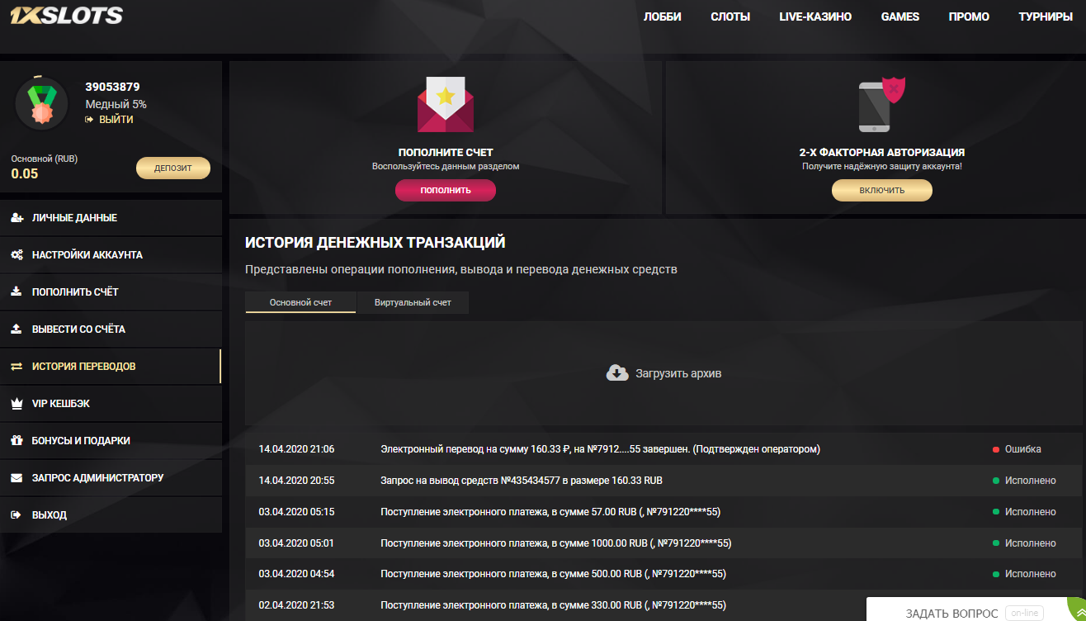Image resolution: width=1086 pixels, height=621 pixels.
Task: Select ВЫВЕСТИ СО СЧЁТА in sidebar
Action: pyautogui.click(x=111, y=329)
